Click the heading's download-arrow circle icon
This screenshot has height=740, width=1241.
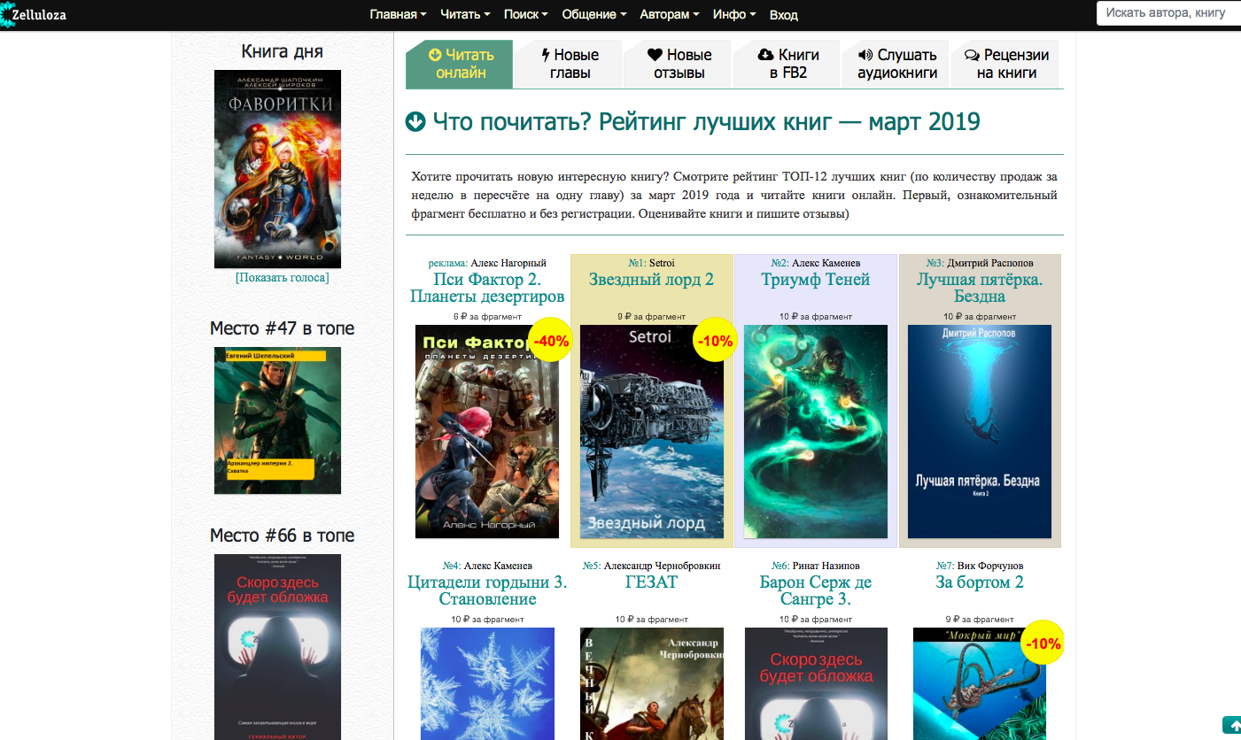pos(415,122)
